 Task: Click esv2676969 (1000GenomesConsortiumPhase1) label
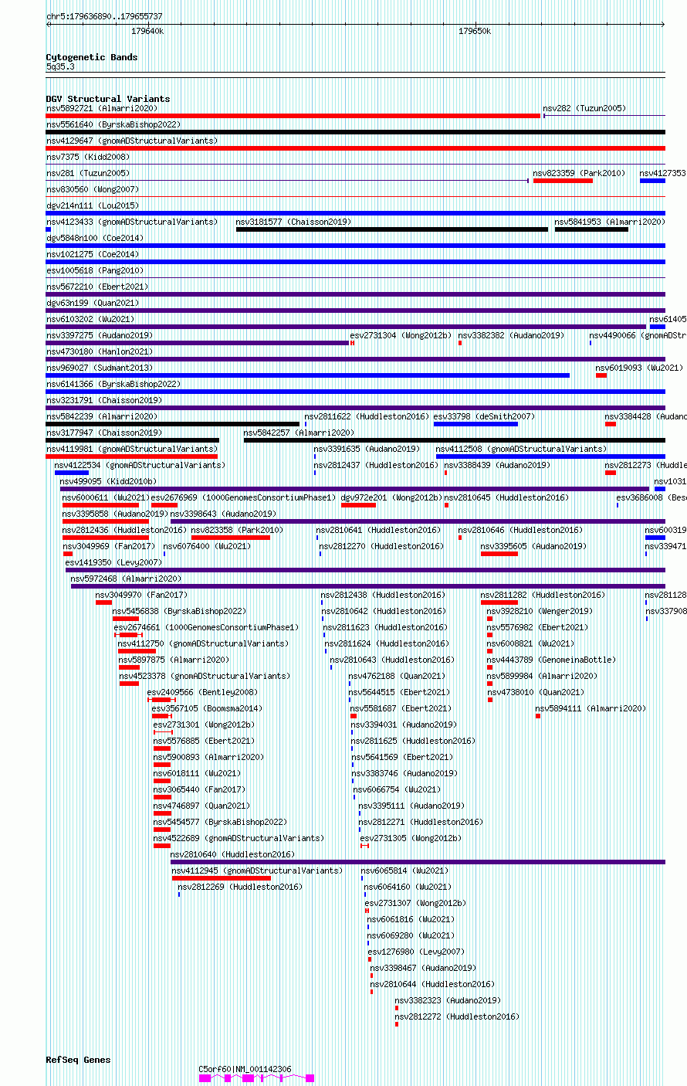click(244, 497)
